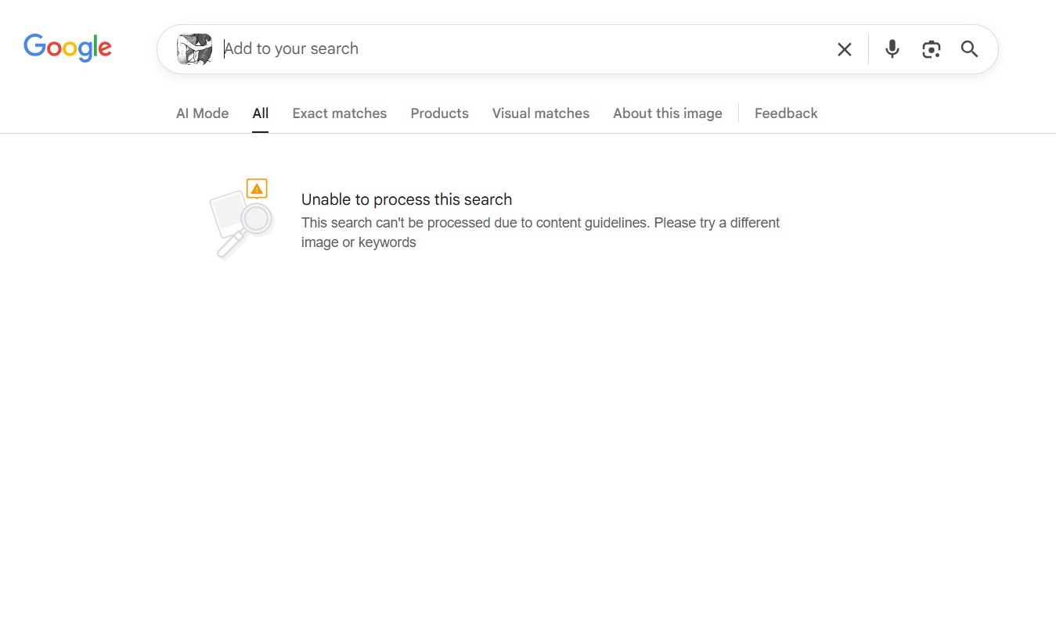Screen dimensions: 1056x620
Task: Open the Exact matches tab
Action: click(x=340, y=113)
